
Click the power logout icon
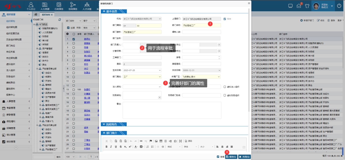[339, 6]
